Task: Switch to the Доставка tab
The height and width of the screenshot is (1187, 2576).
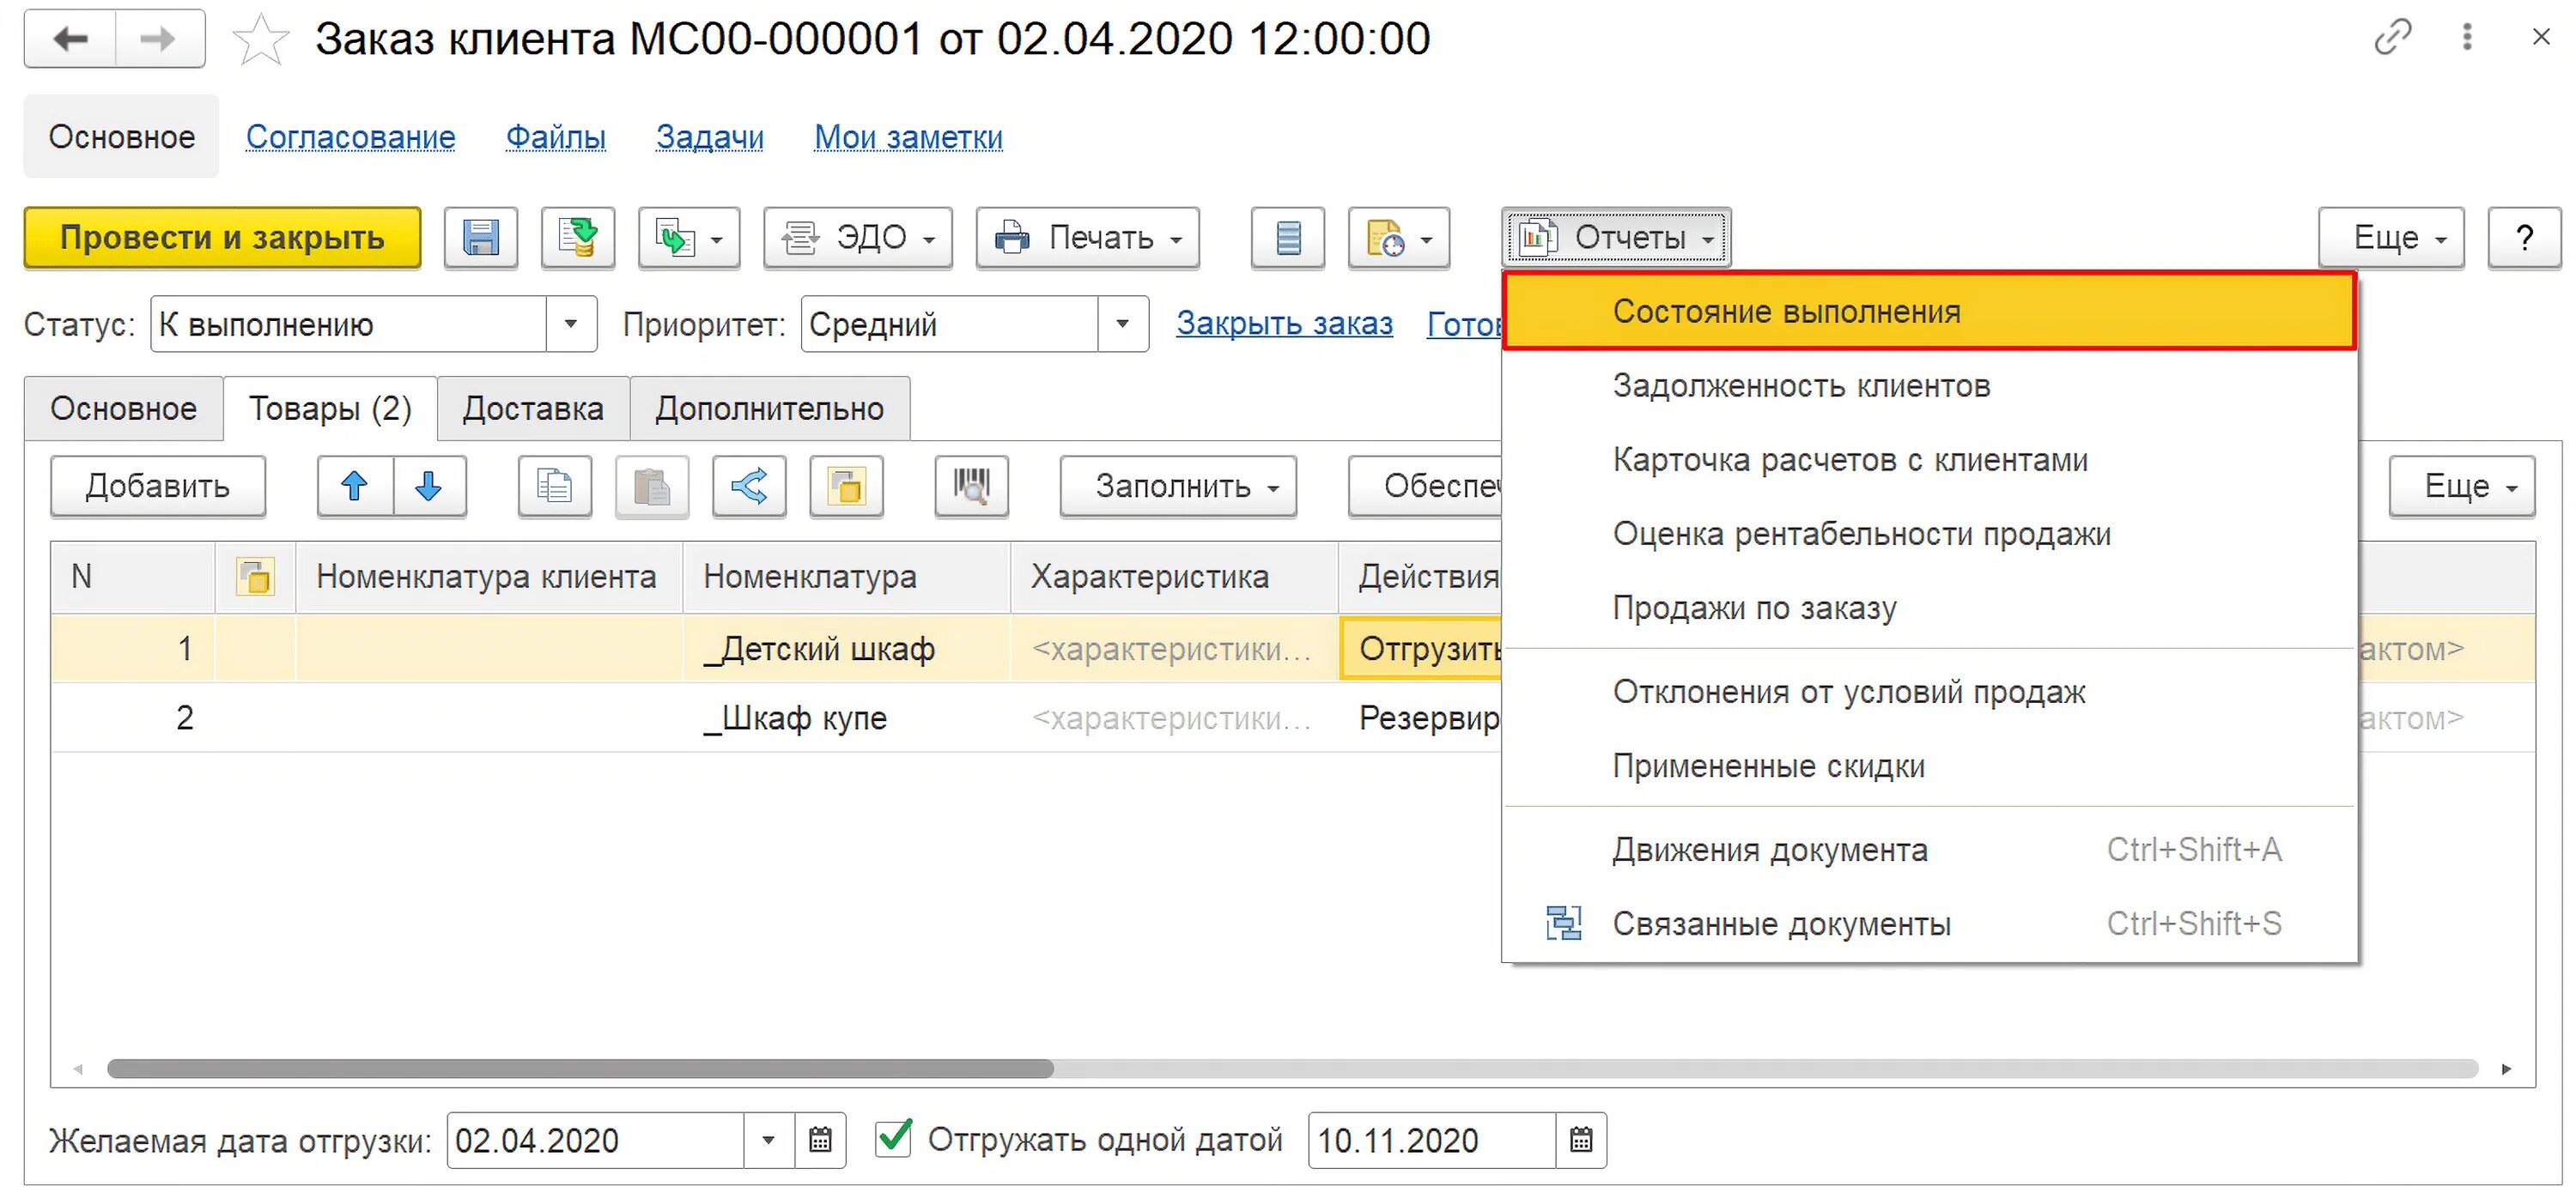Action: click(533, 409)
